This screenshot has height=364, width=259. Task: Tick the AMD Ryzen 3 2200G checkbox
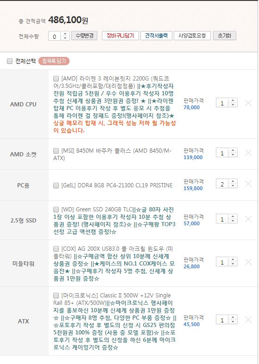click(56, 79)
